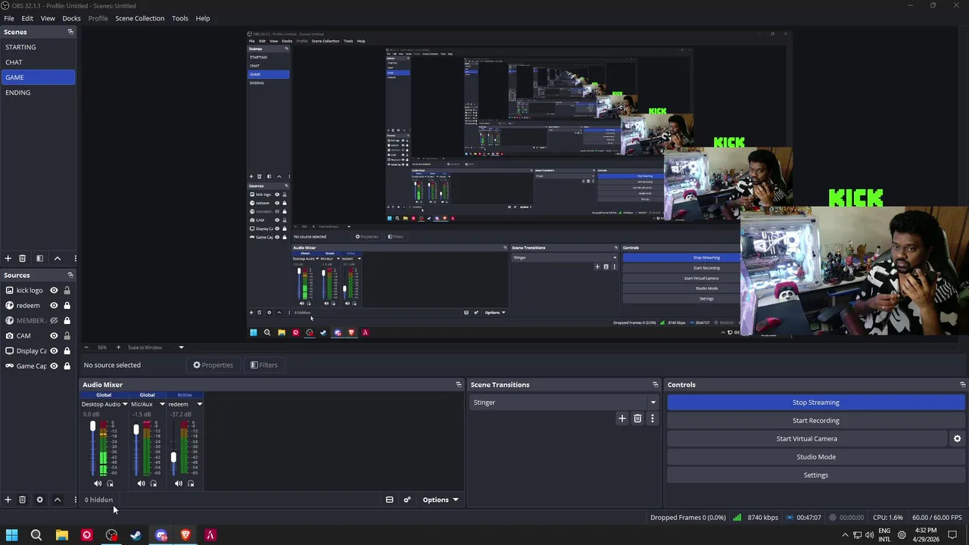Remove the transition with the trash icon
This screenshot has height=545, width=969.
tap(637, 419)
